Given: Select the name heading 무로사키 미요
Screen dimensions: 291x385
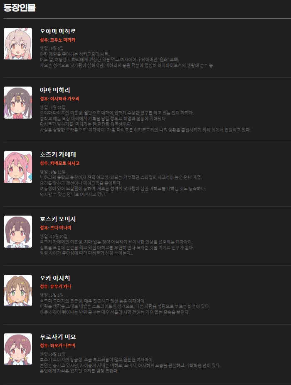Looking at the screenshot, I should coord(58,337).
